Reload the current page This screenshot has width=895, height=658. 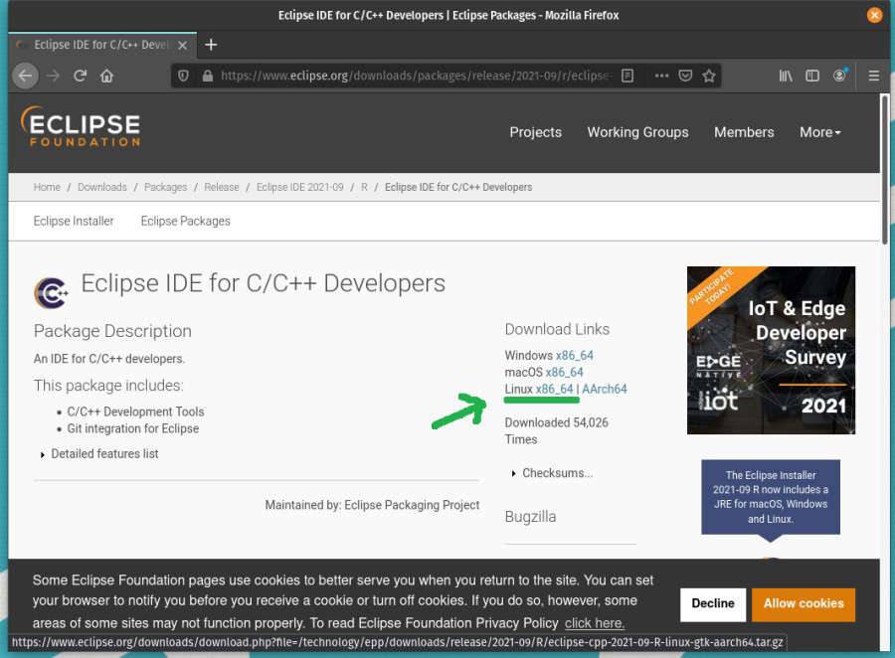(x=80, y=76)
